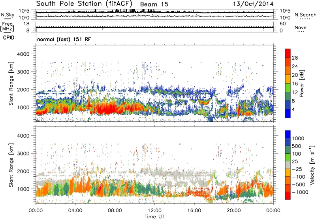Pick the red bottom of the velocity colorbar

(288, 196)
